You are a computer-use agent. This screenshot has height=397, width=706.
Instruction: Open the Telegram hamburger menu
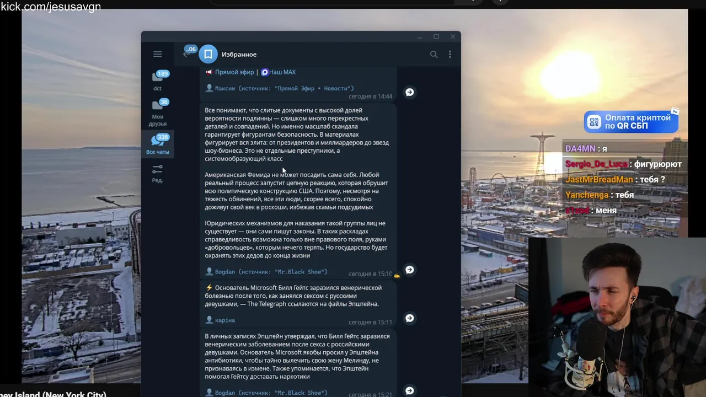coord(157,54)
